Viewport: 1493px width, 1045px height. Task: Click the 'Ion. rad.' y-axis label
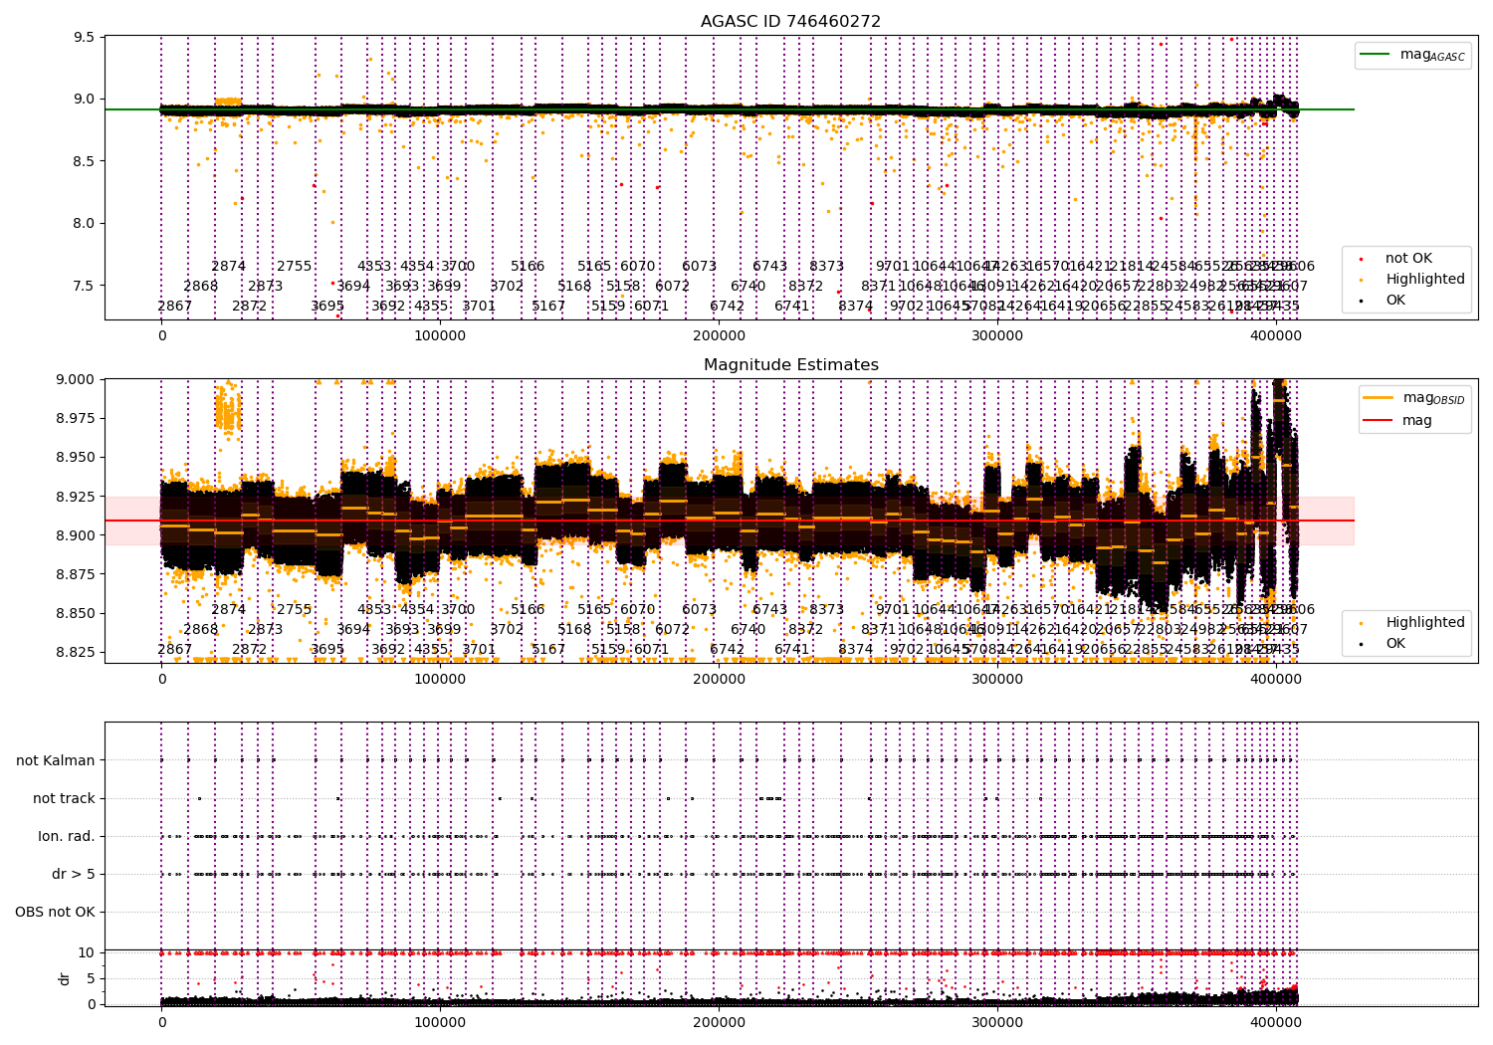click(x=67, y=836)
